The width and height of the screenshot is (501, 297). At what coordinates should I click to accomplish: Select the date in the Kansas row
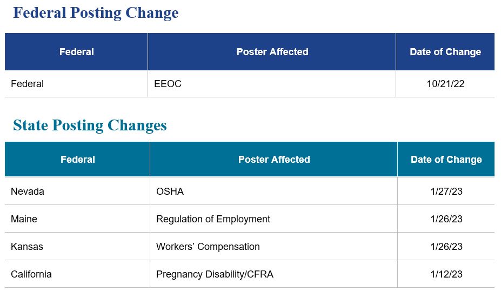(x=446, y=247)
